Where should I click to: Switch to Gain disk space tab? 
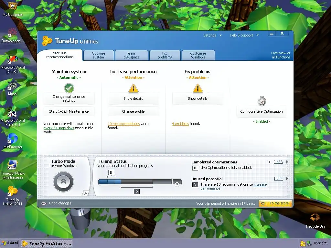(132, 55)
